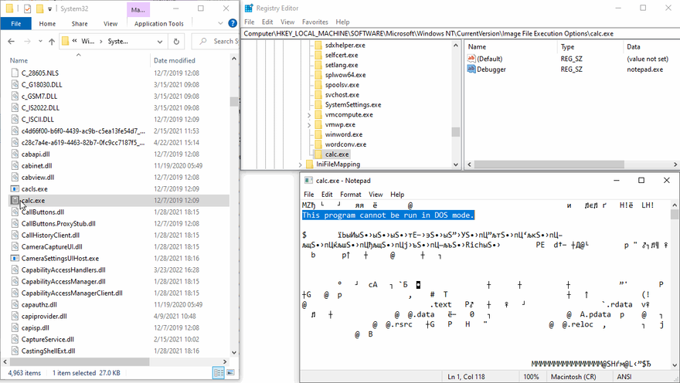Click Quick Access Properties checkmark icon
Image resolution: width=680 pixels, height=383 pixels.
point(27,8)
